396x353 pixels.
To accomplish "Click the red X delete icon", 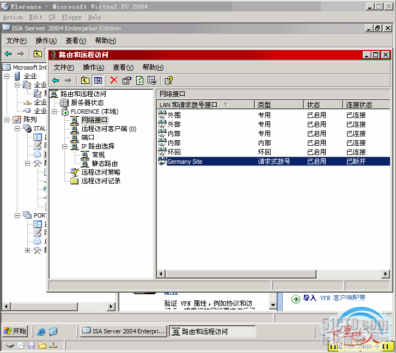I will (x=114, y=80).
